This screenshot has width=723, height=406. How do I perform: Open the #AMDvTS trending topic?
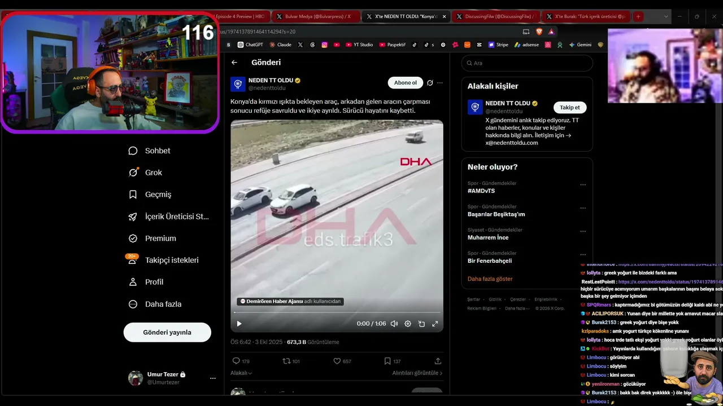pos(481,191)
